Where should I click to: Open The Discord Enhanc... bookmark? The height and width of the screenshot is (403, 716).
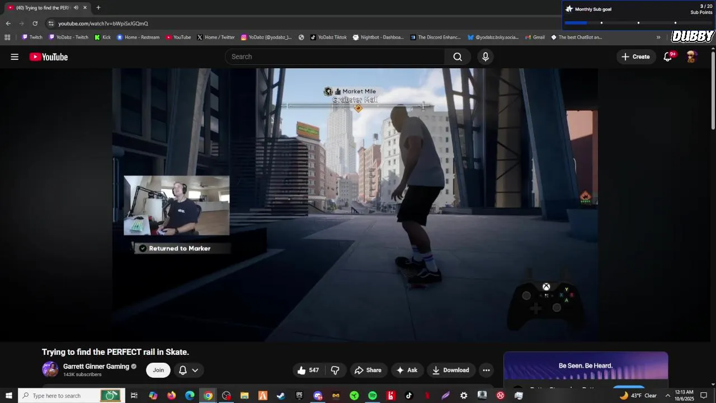point(435,38)
